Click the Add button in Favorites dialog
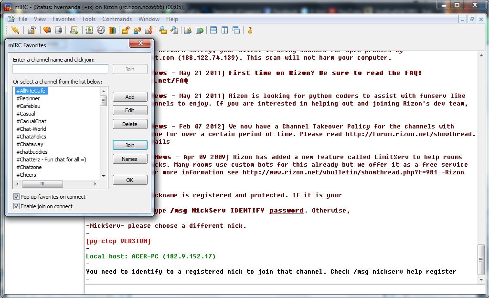This screenshot has width=489, height=298. (x=130, y=97)
